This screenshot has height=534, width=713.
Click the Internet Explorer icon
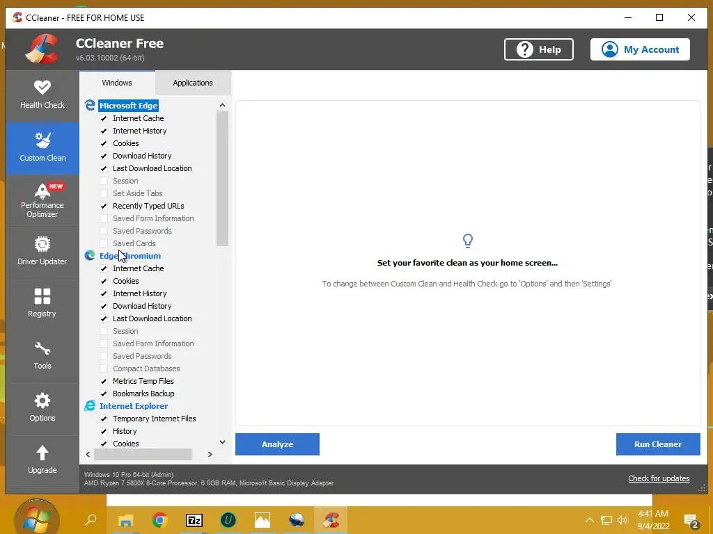pos(90,406)
